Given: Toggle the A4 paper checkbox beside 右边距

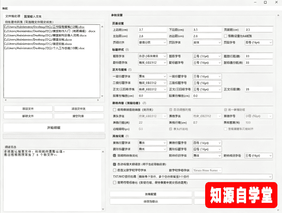Looking at the screenshot, I should (x=225, y=36).
